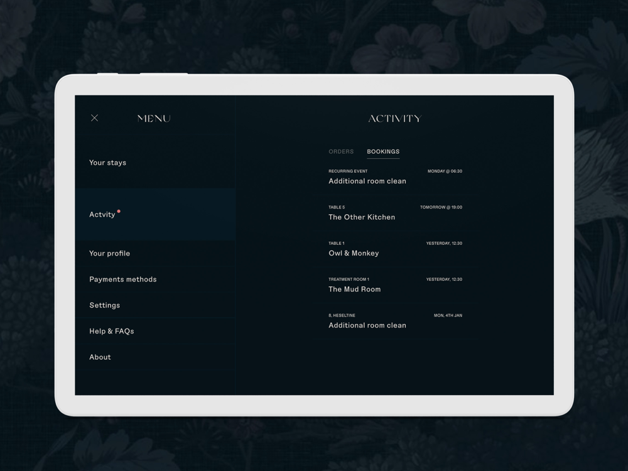Select the About menu entry

(x=155, y=357)
